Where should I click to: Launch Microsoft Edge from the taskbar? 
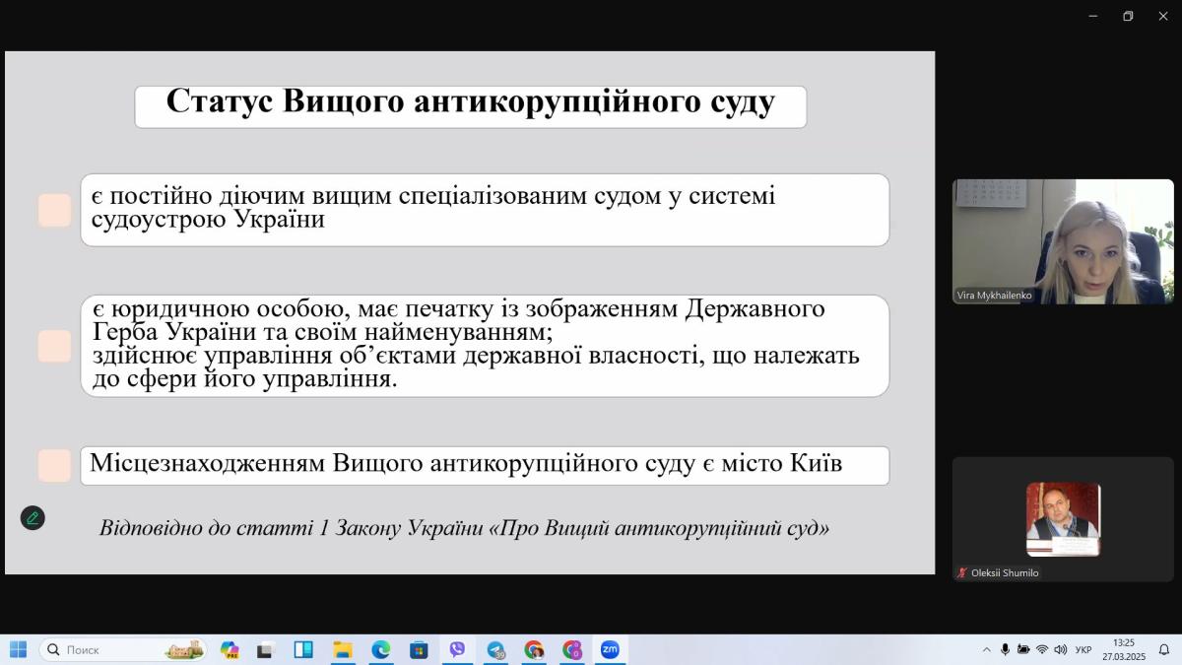pyautogui.click(x=380, y=649)
